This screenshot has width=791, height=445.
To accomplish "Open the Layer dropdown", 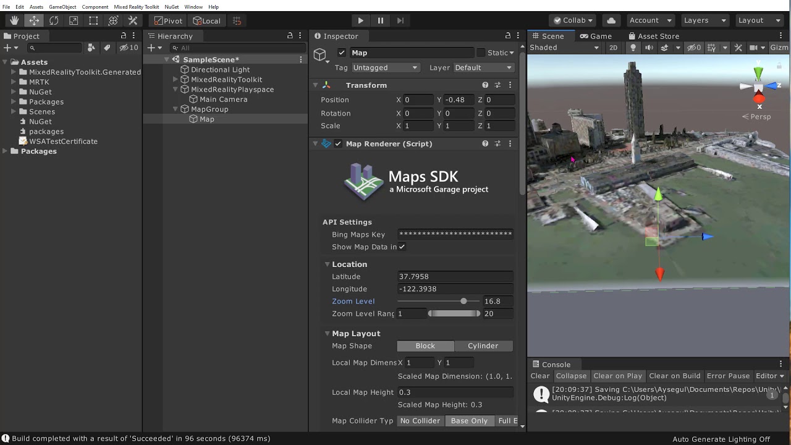I will coord(484,67).
